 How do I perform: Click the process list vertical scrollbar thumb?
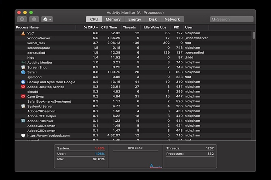(x=254, y=35)
